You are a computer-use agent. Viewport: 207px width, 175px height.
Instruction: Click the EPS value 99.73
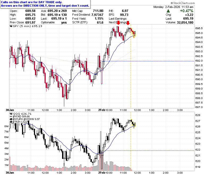[124, 15]
